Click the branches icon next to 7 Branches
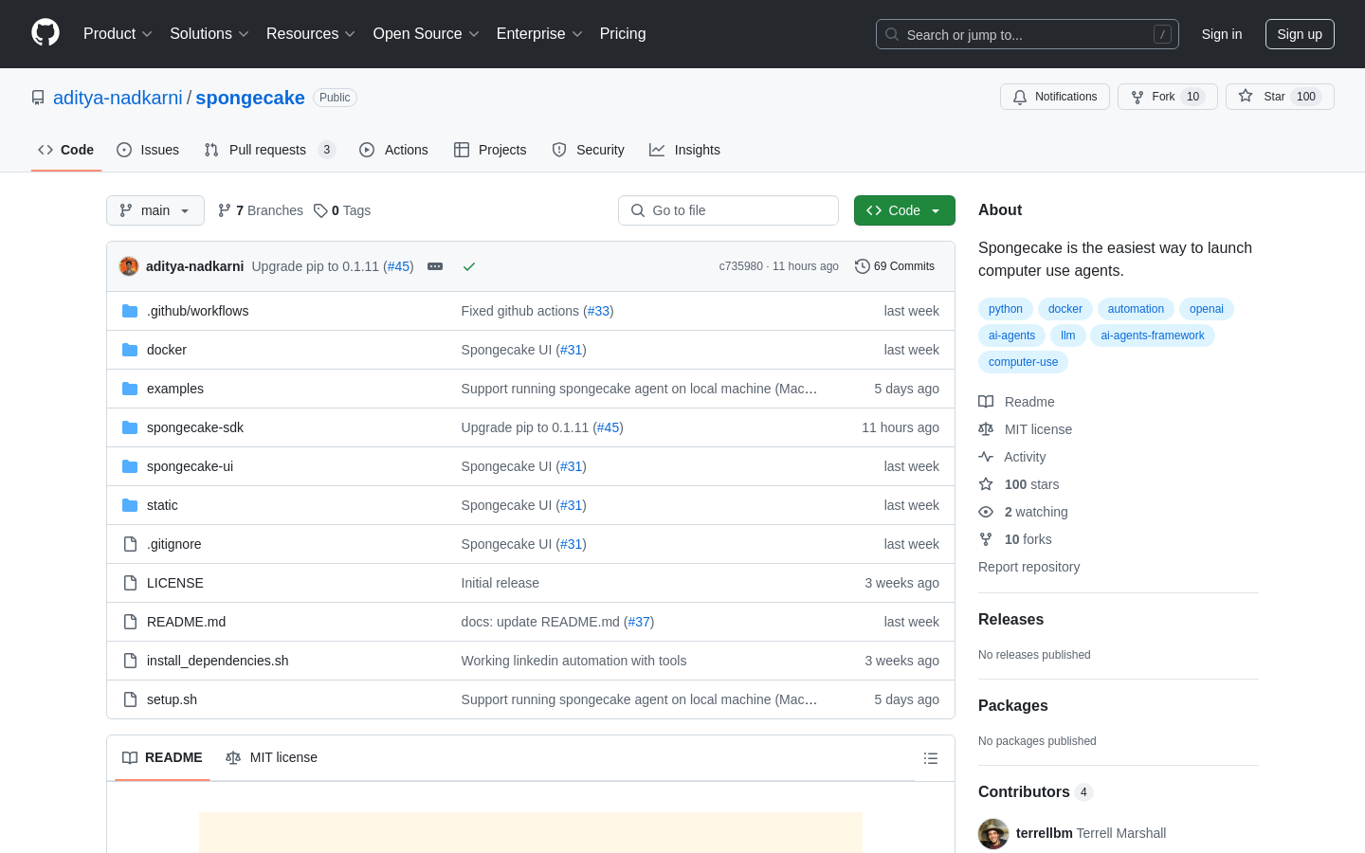This screenshot has width=1365, height=853. (x=225, y=210)
